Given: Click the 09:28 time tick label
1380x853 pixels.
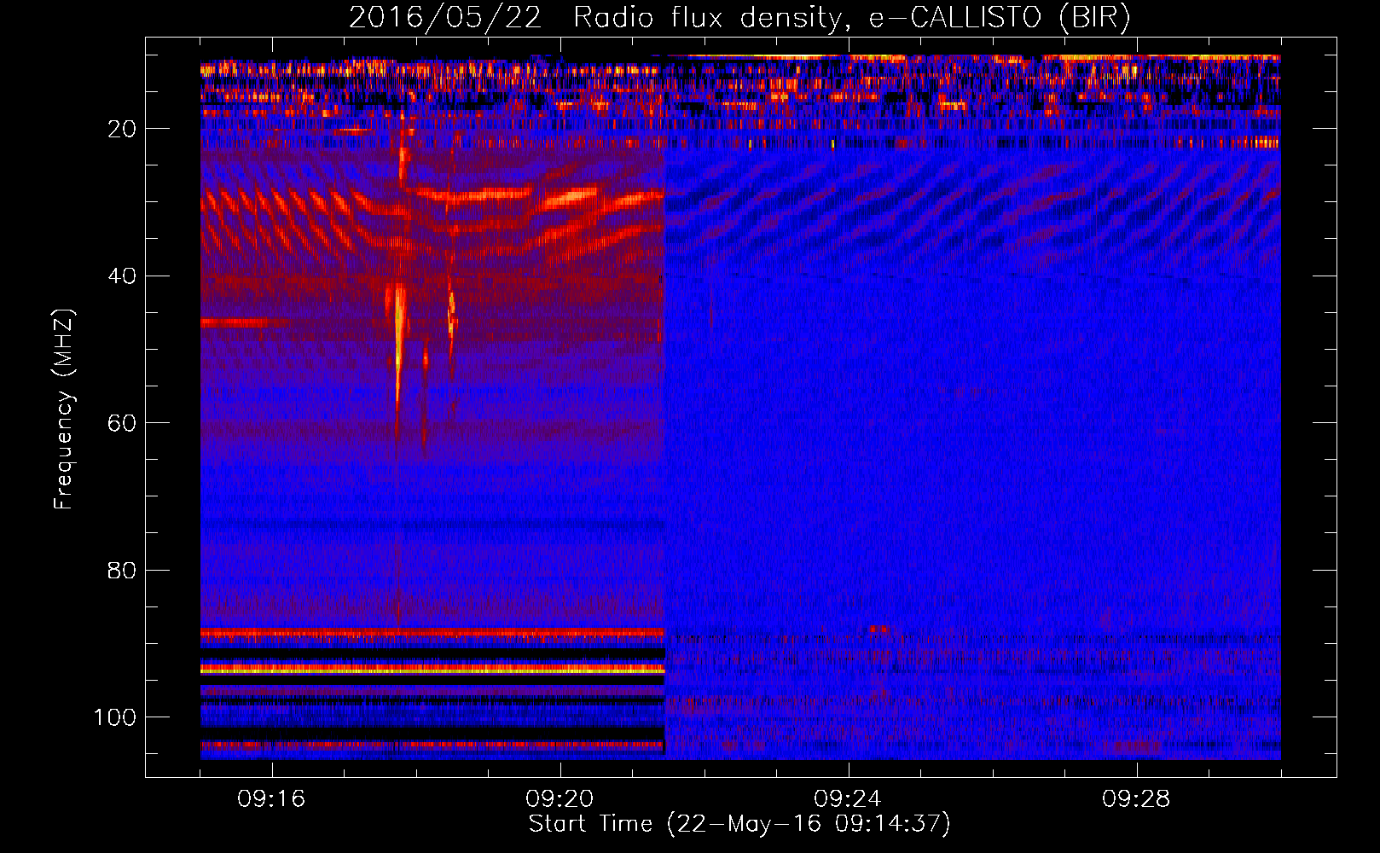Looking at the screenshot, I should click(1136, 799).
